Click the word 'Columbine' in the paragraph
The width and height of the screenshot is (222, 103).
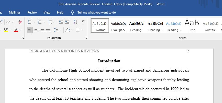tap(59, 70)
